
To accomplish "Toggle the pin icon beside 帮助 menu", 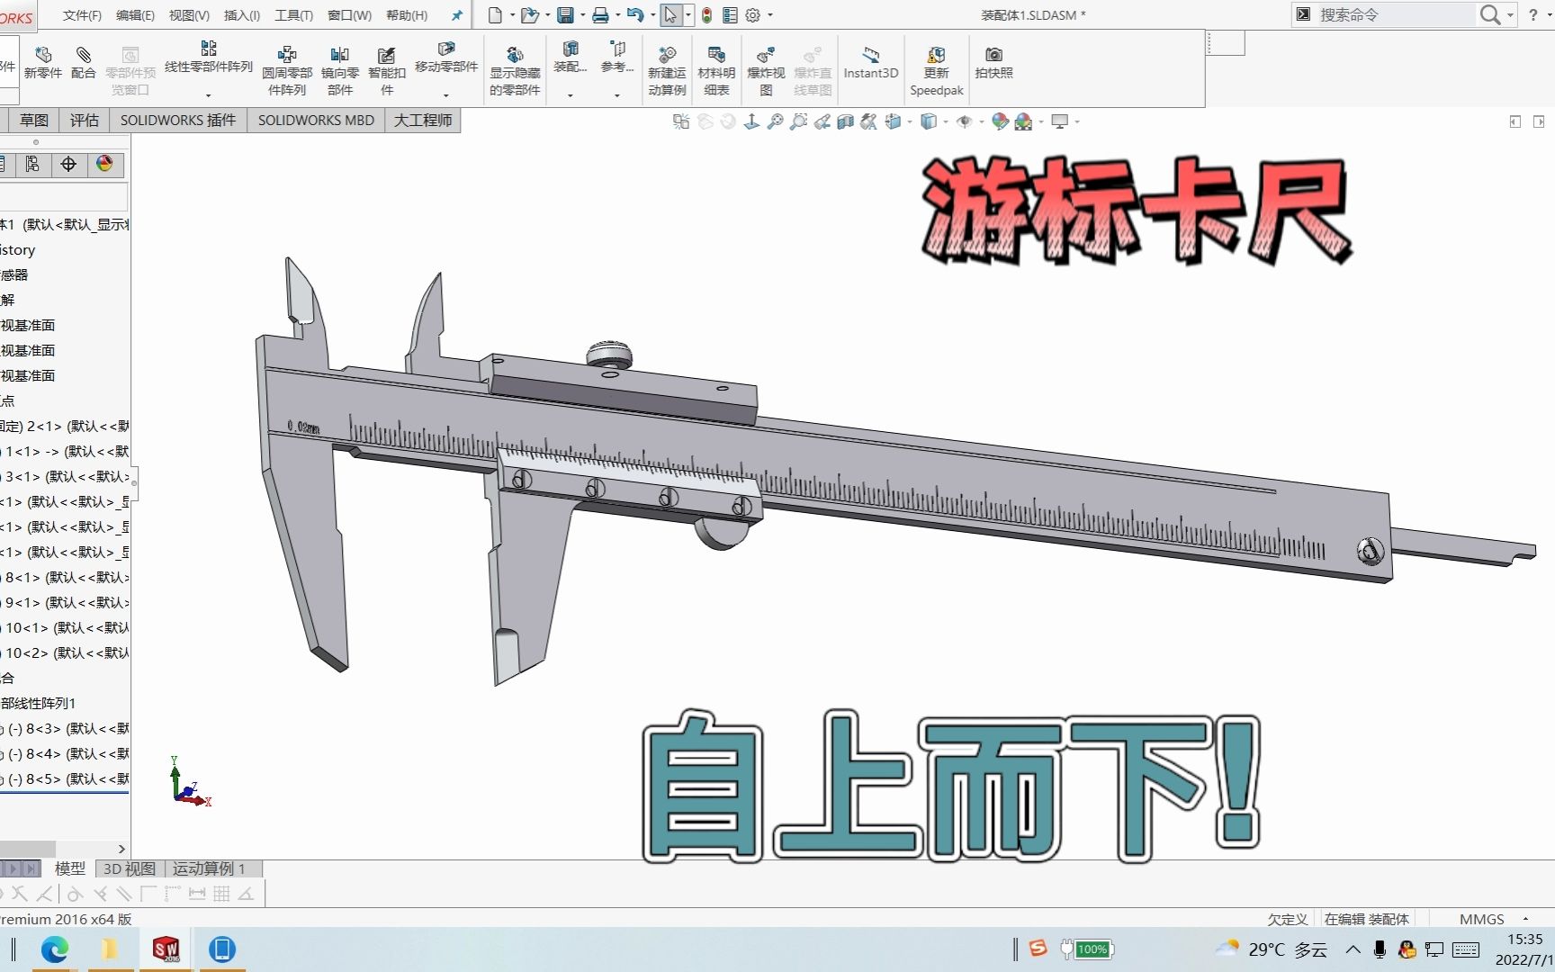I will click(x=456, y=14).
